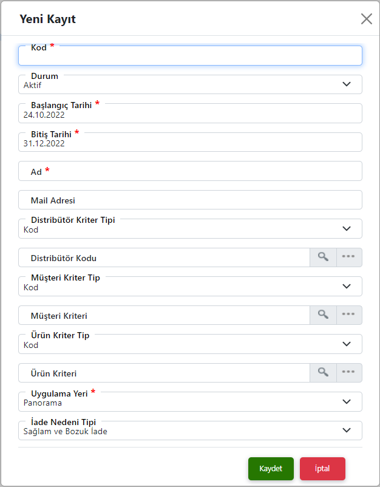This screenshot has height=487, width=380.
Task: Expand the Müşteri Kriter Tip dropdown
Action: tap(347, 287)
